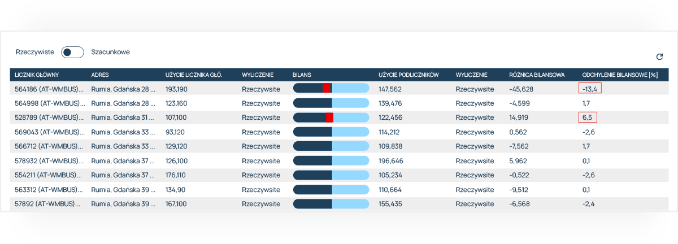Click the Rzeczywiste label beside the switch

pos(34,52)
